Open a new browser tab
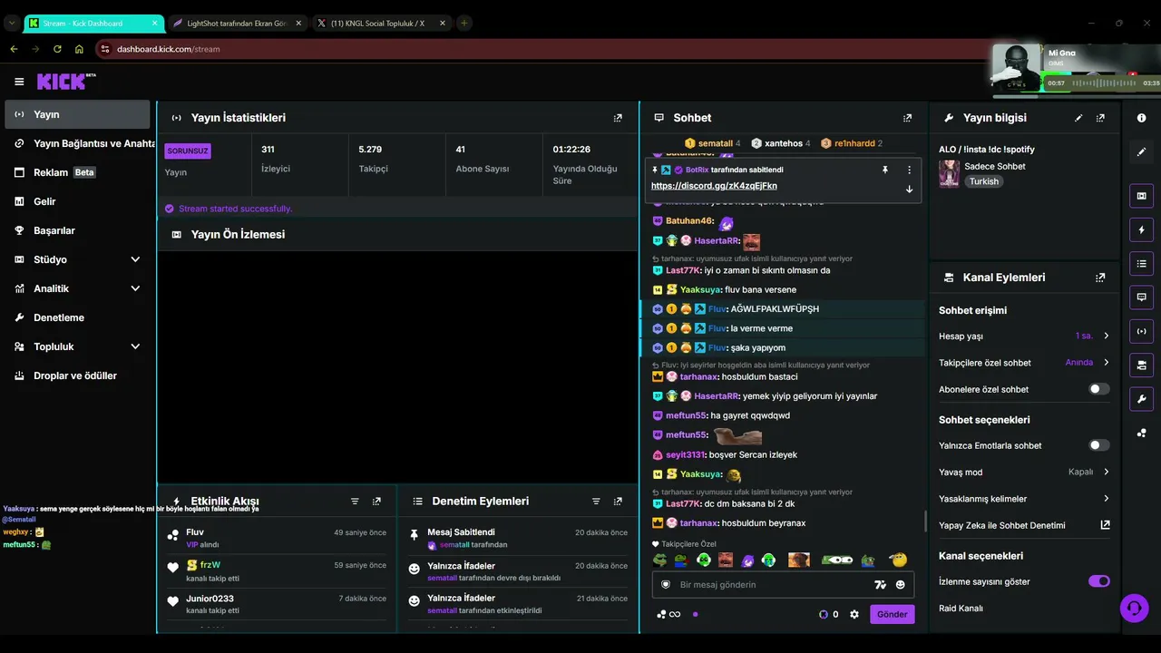The width and height of the screenshot is (1161, 653). click(x=463, y=23)
